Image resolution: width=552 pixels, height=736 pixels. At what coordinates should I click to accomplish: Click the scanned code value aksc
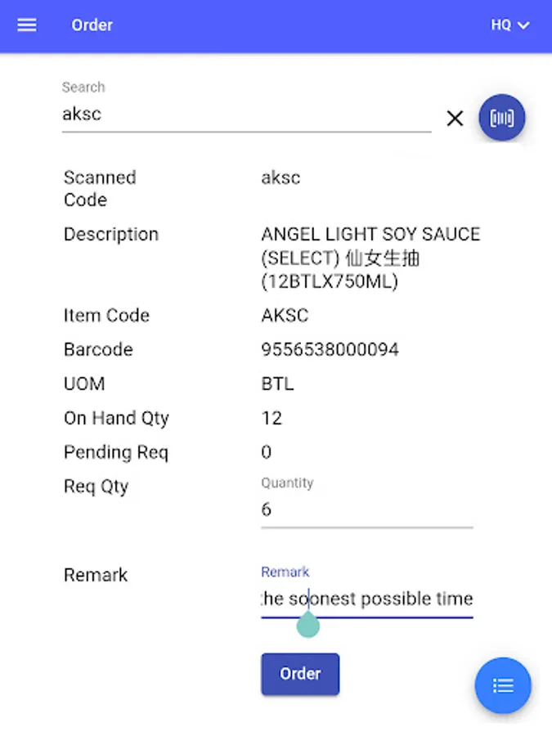point(280,178)
